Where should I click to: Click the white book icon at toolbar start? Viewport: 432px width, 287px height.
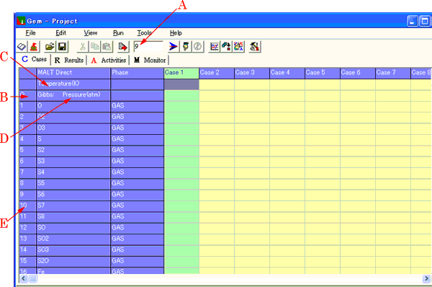click(22, 47)
